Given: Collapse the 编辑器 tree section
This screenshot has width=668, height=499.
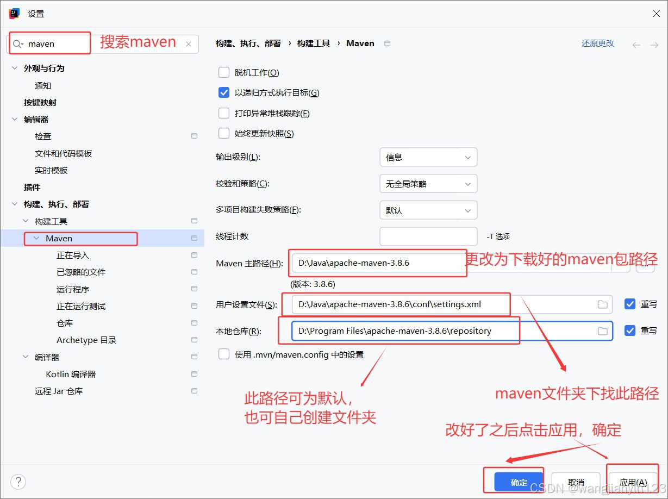Looking at the screenshot, I should (x=14, y=119).
